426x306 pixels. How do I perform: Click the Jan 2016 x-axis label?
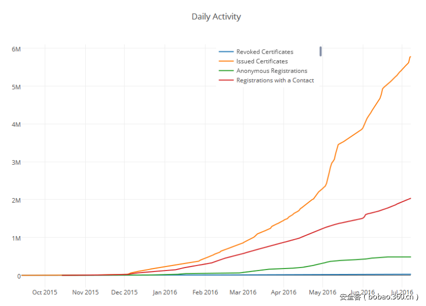(x=165, y=292)
